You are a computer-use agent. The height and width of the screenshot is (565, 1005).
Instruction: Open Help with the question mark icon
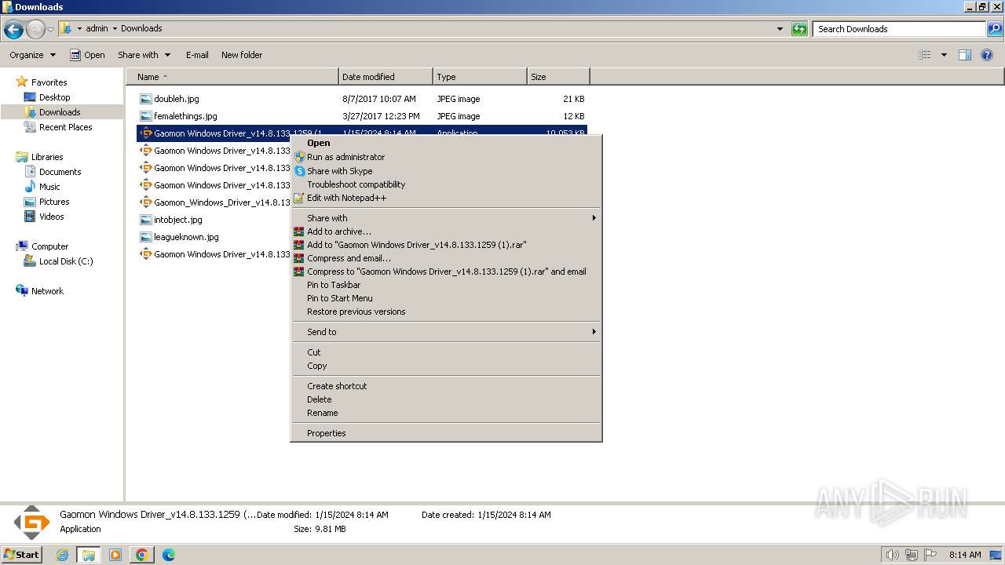point(988,55)
